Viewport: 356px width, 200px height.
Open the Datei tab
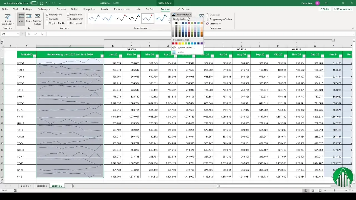(x=5, y=9)
